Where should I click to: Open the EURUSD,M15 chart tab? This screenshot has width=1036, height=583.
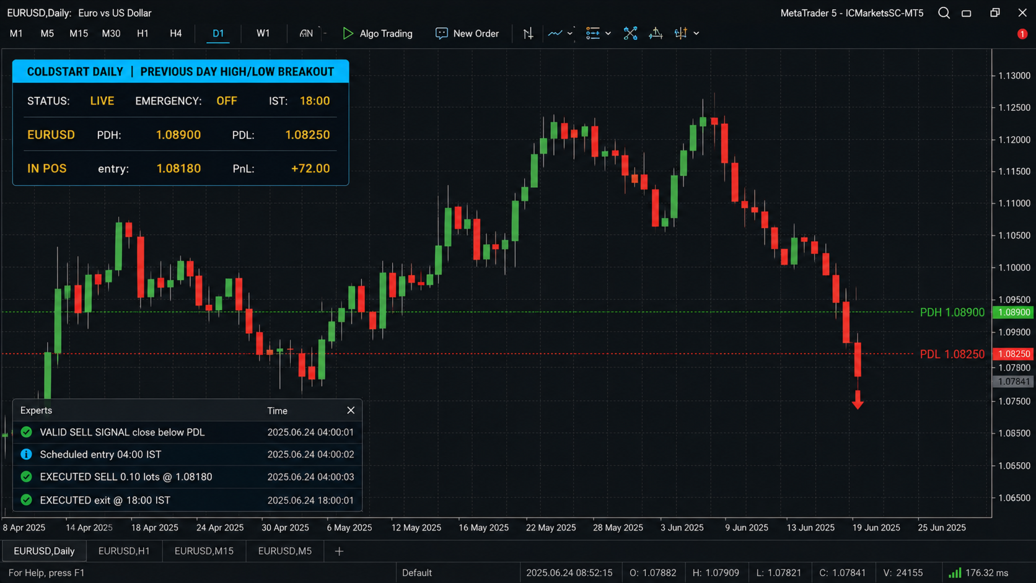[204, 551]
